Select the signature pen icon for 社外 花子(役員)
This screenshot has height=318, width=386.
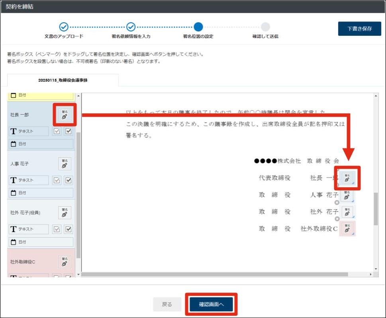coord(65,213)
